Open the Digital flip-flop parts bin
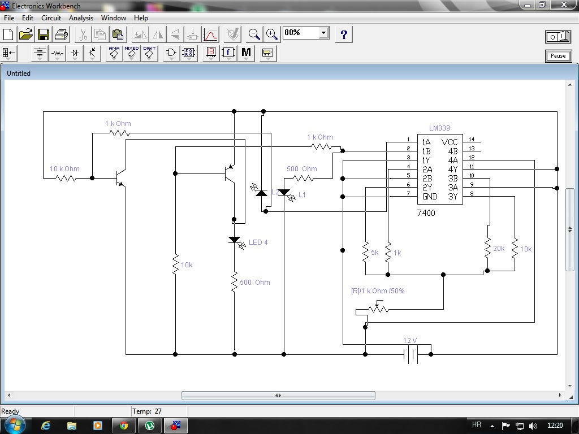This screenshot has width=579, height=434. (189, 54)
